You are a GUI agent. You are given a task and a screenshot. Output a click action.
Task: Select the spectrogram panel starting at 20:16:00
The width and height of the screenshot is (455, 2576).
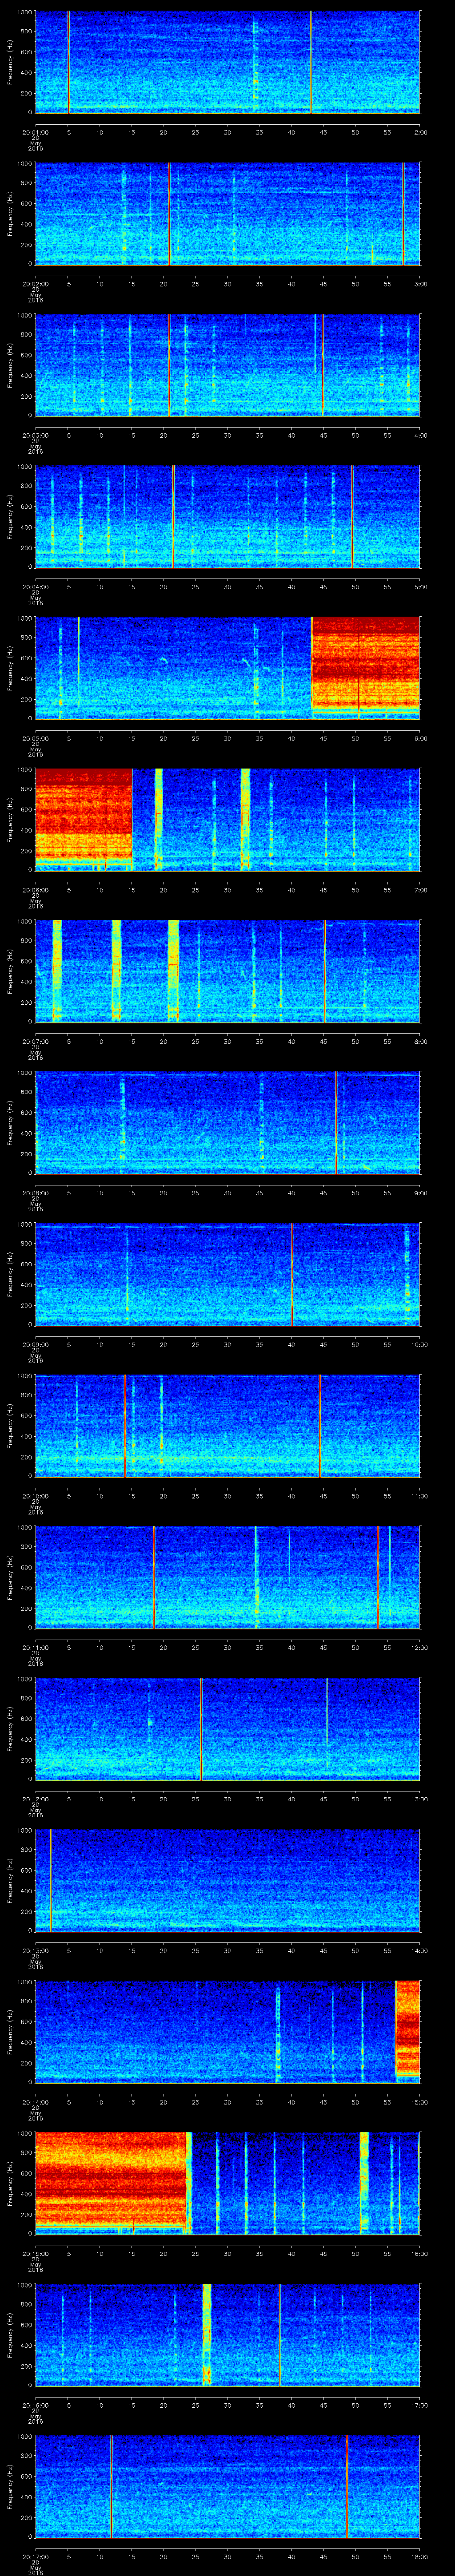[228, 2334]
